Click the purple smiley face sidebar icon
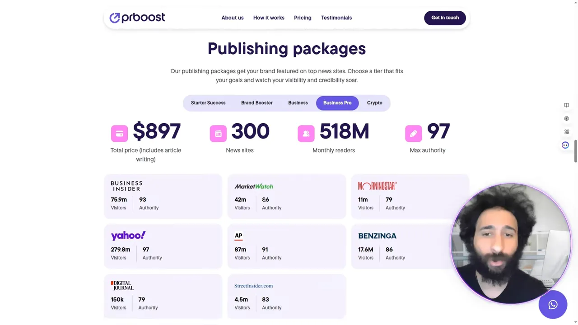The width and height of the screenshot is (578, 325). coord(565,145)
